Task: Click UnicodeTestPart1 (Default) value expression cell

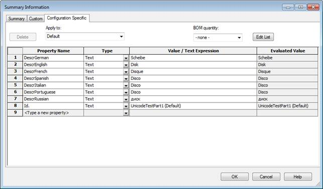Action: pyautogui.click(x=193, y=106)
